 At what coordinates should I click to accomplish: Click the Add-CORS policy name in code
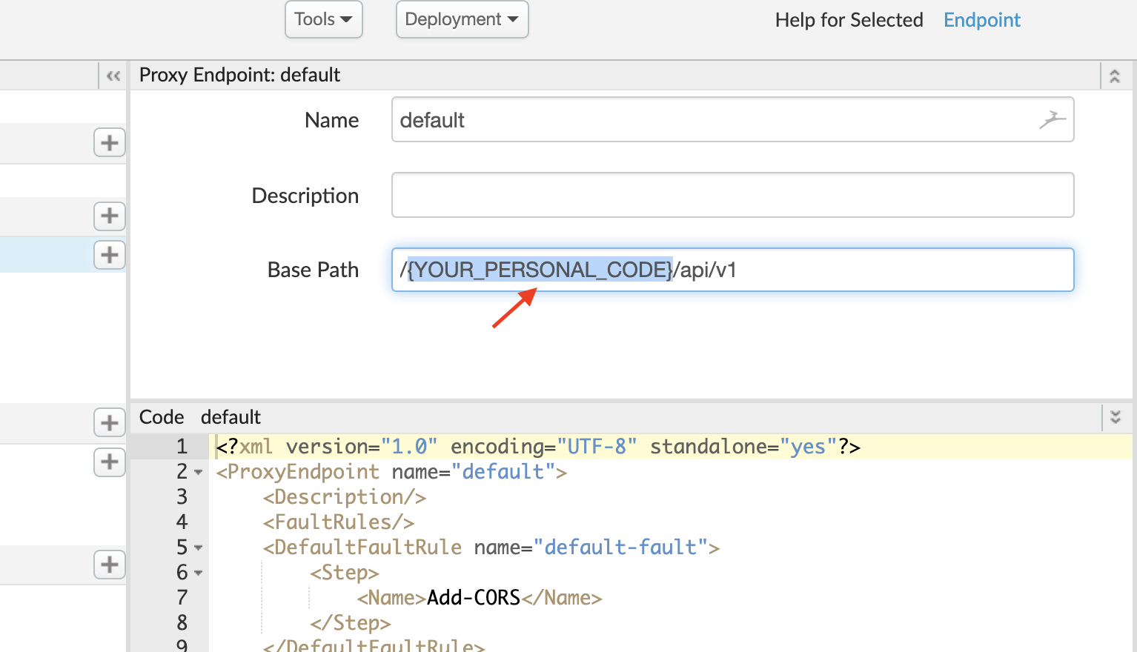474,598
